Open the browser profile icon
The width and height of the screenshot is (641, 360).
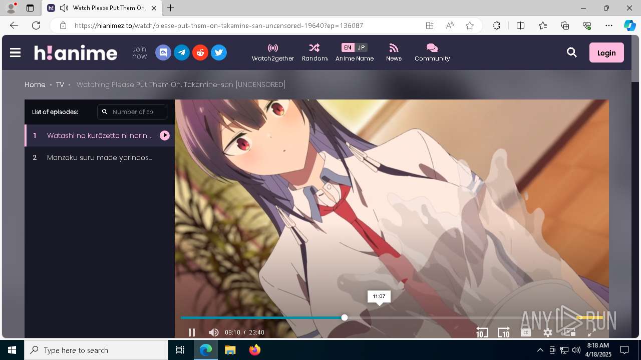(x=11, y=8)
